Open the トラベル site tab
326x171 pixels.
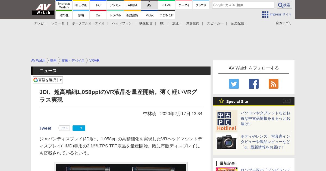tap(115, 15)
